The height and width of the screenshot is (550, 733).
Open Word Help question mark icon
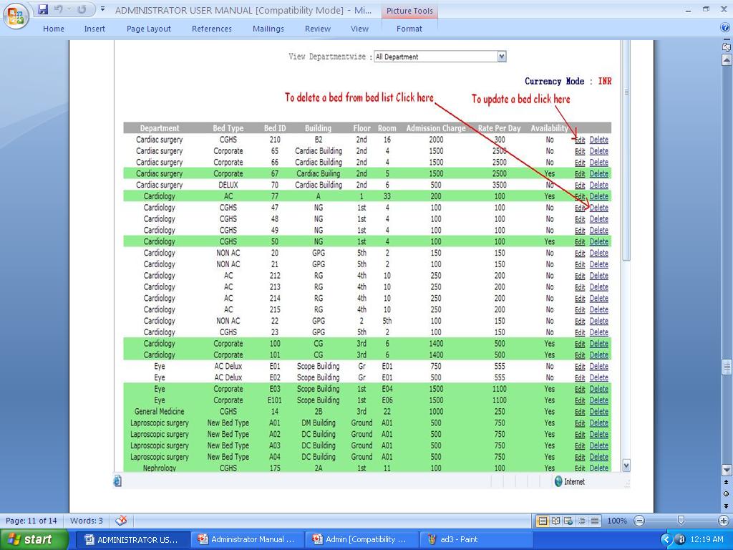[725, 28]
